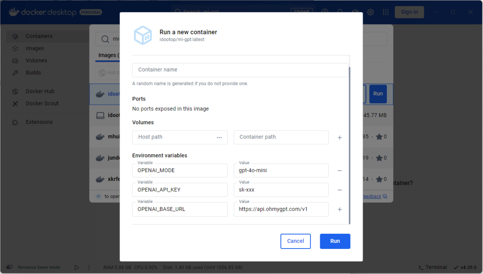
Task: Click the Resource Saver mode indicator
Action: tap(39, 267)
